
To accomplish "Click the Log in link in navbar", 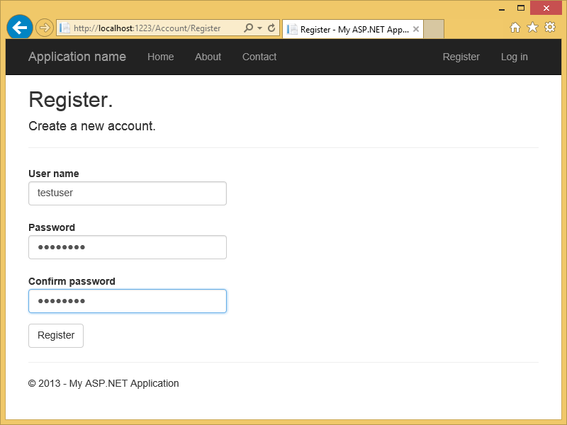I will pos(514,57).
